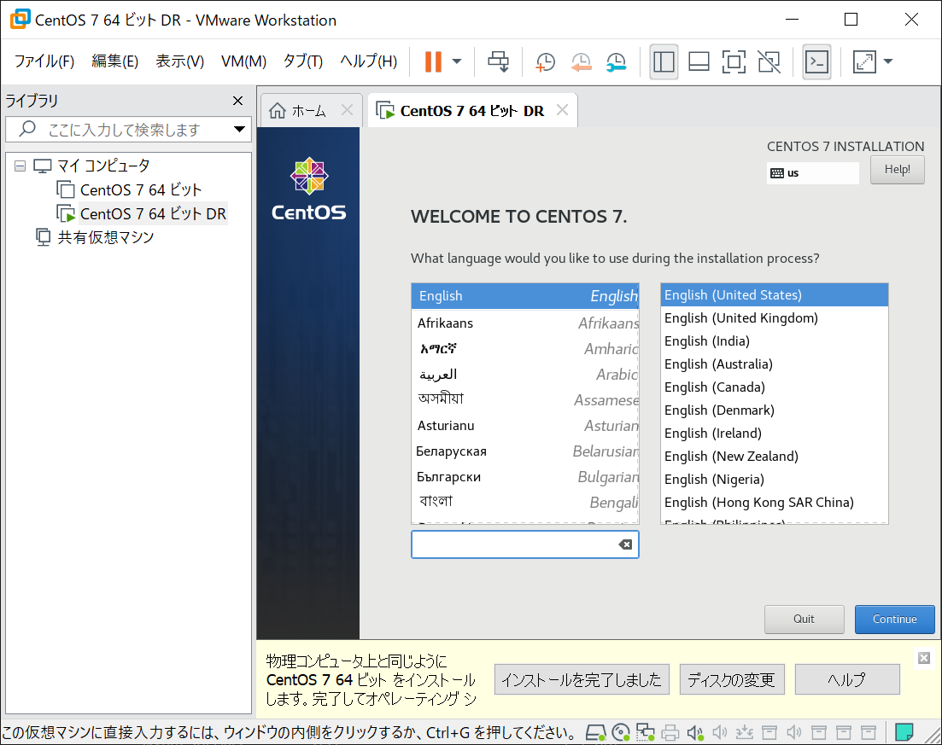This screenshot has width=942, height=745.
Task: Click the Suspend (pause) VM button
Action: [x=432, y=61]
